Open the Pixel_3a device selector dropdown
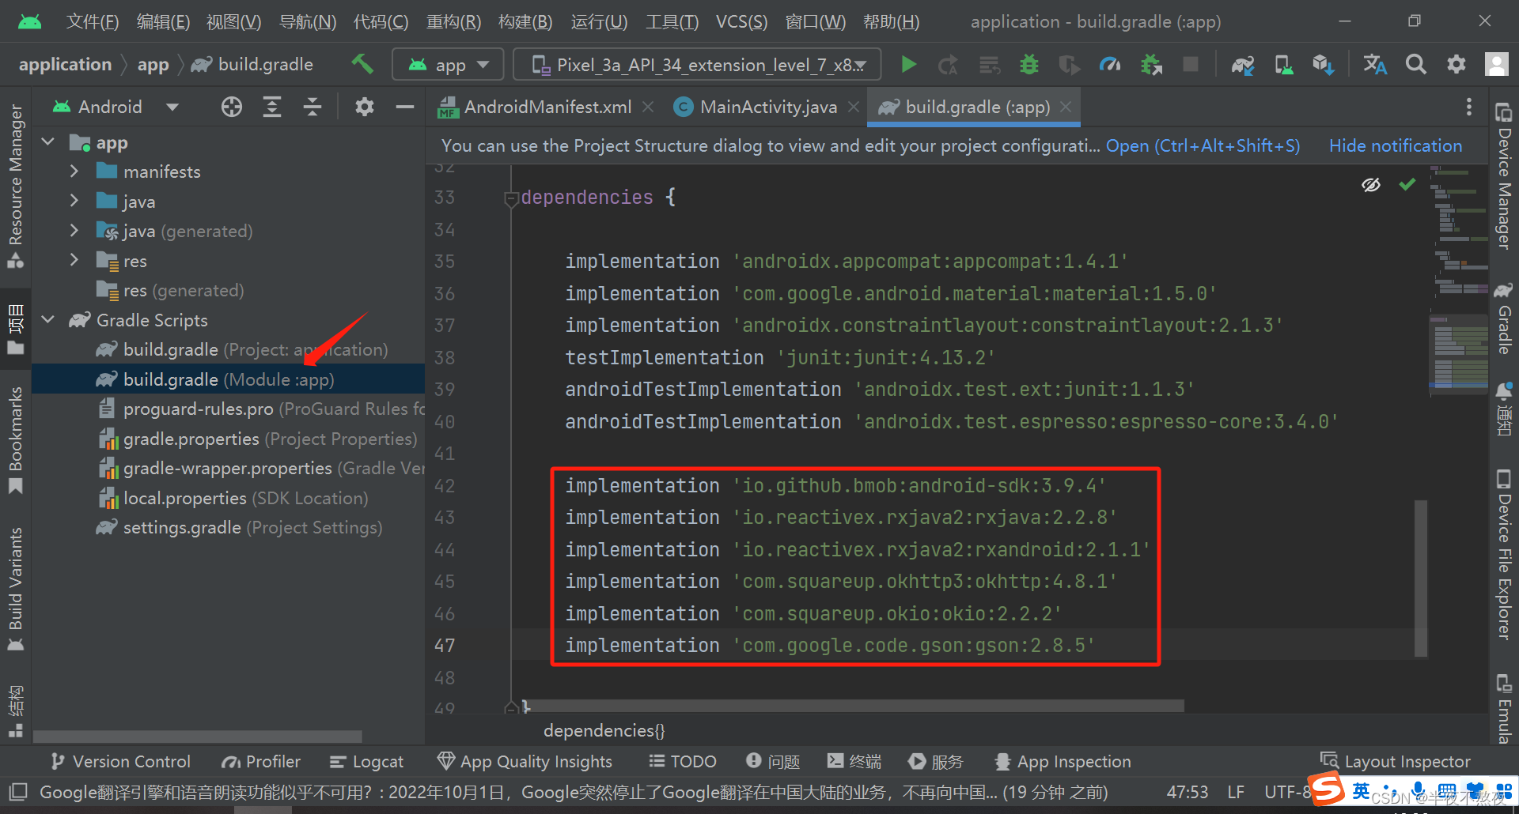This screenshot has height=814, width=1519. tap(696, 65)
